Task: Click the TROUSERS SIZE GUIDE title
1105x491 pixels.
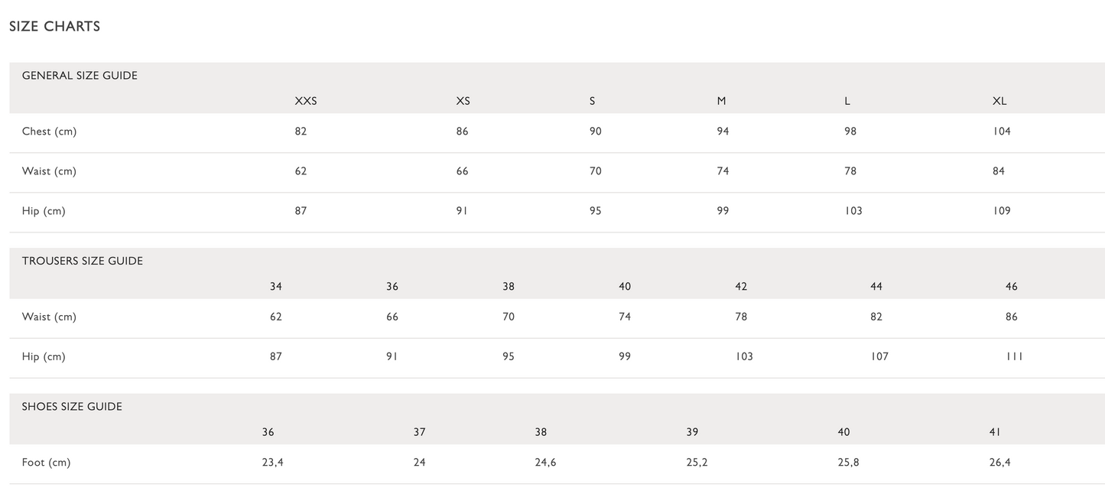Action: (x=82, y=261)
